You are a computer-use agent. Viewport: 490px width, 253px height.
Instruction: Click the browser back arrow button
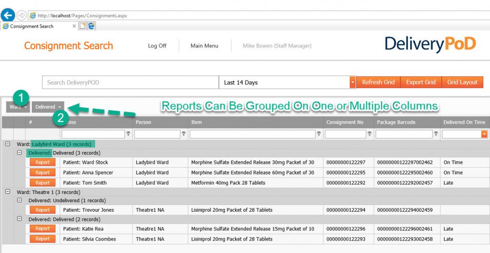pyautogui.click(x=8, y=15)
